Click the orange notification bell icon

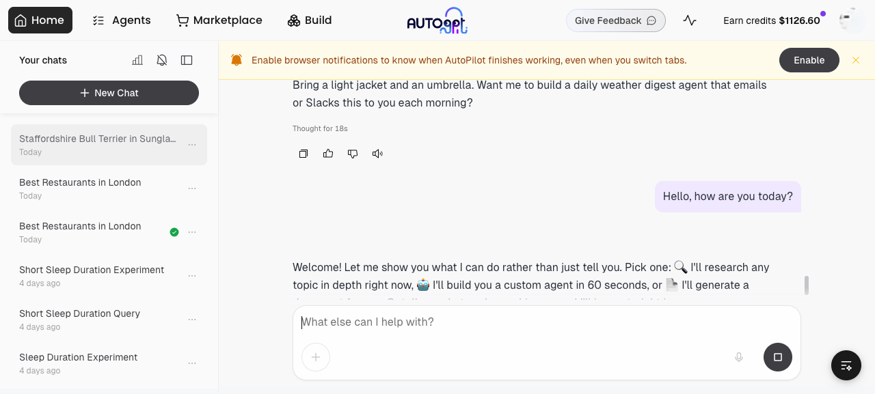click(237, 60)
